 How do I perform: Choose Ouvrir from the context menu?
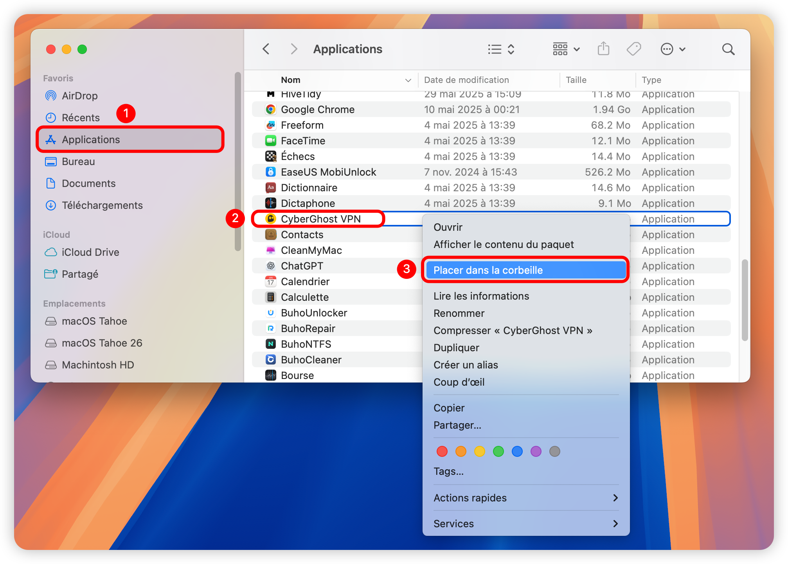tap(526, 227)
